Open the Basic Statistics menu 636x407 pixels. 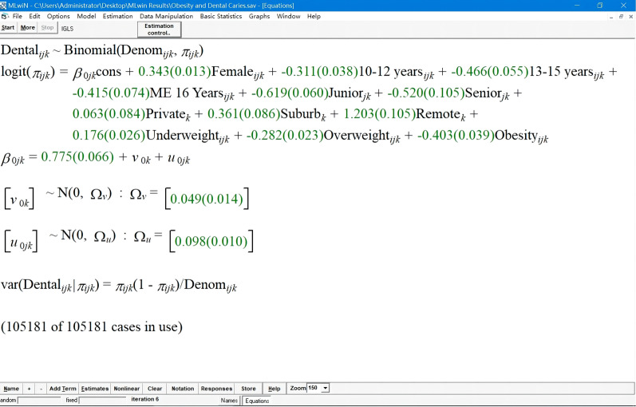tap(220, 16)
